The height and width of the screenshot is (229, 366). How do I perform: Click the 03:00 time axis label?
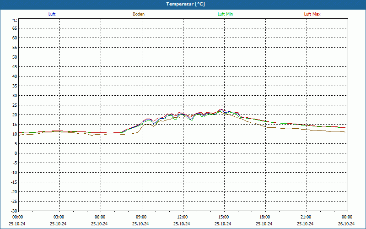click(x=59, y=217)
